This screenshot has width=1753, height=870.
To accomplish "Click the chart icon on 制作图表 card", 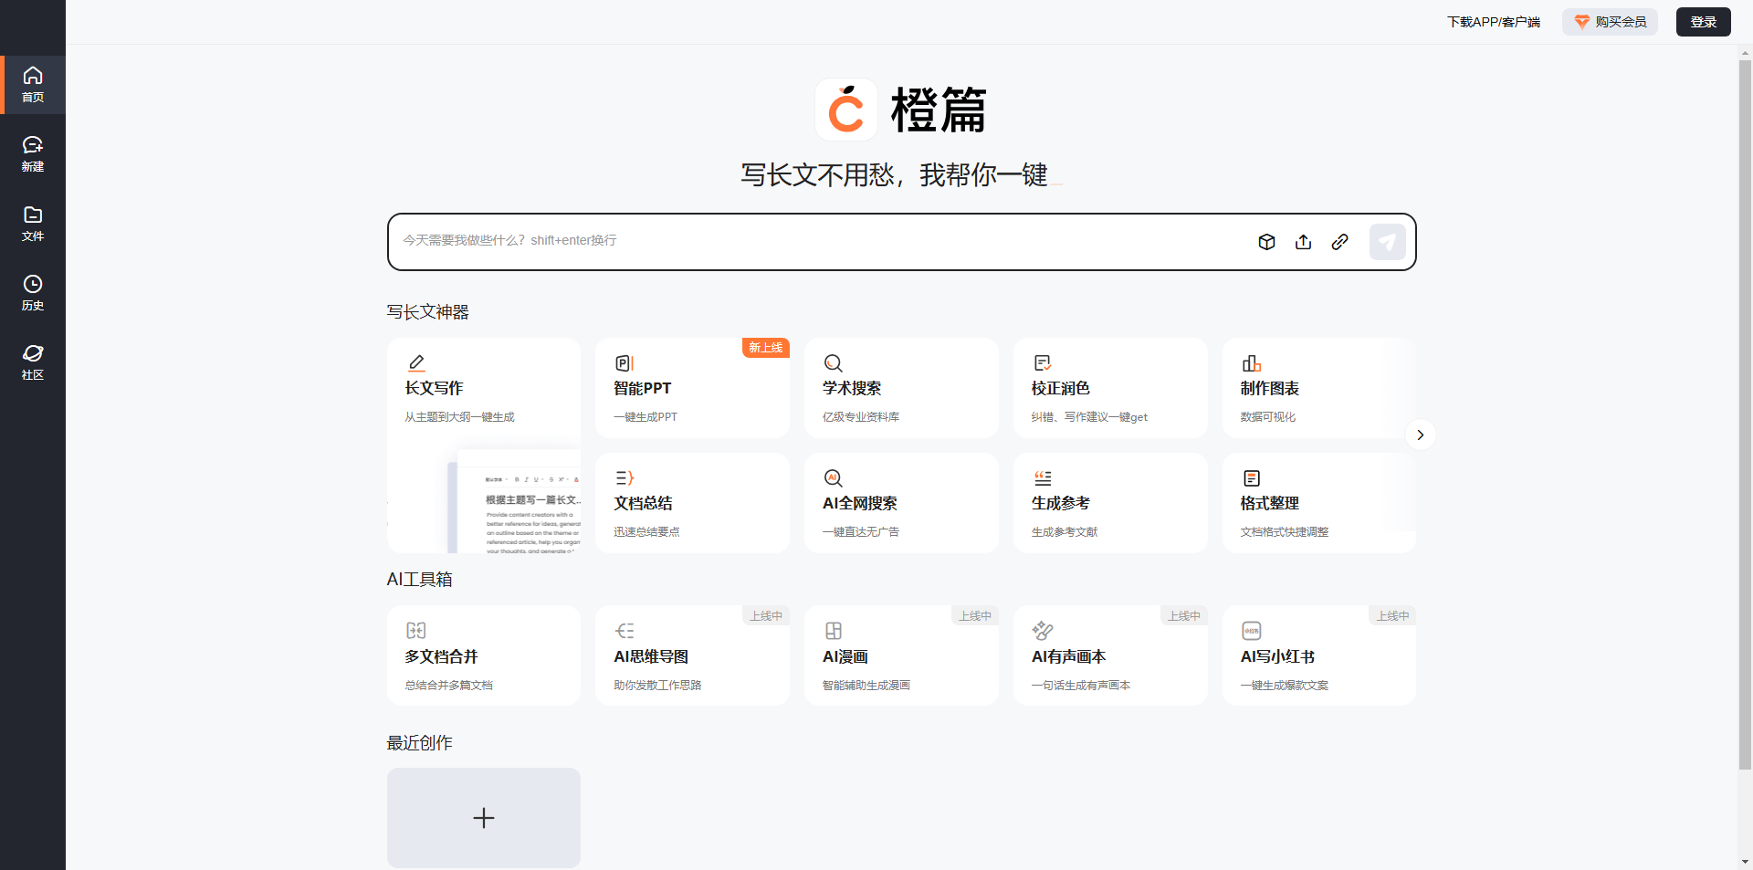I will point(1251,363).
